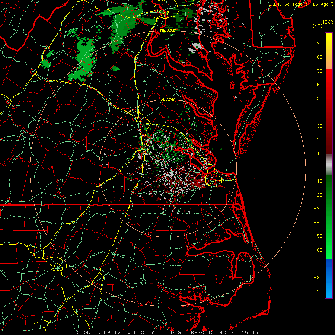Image resolution: width=335 pixels, height=335 pixels.
Task: Click the '-10' value on the velocity scale
Action: pos(318,181)
